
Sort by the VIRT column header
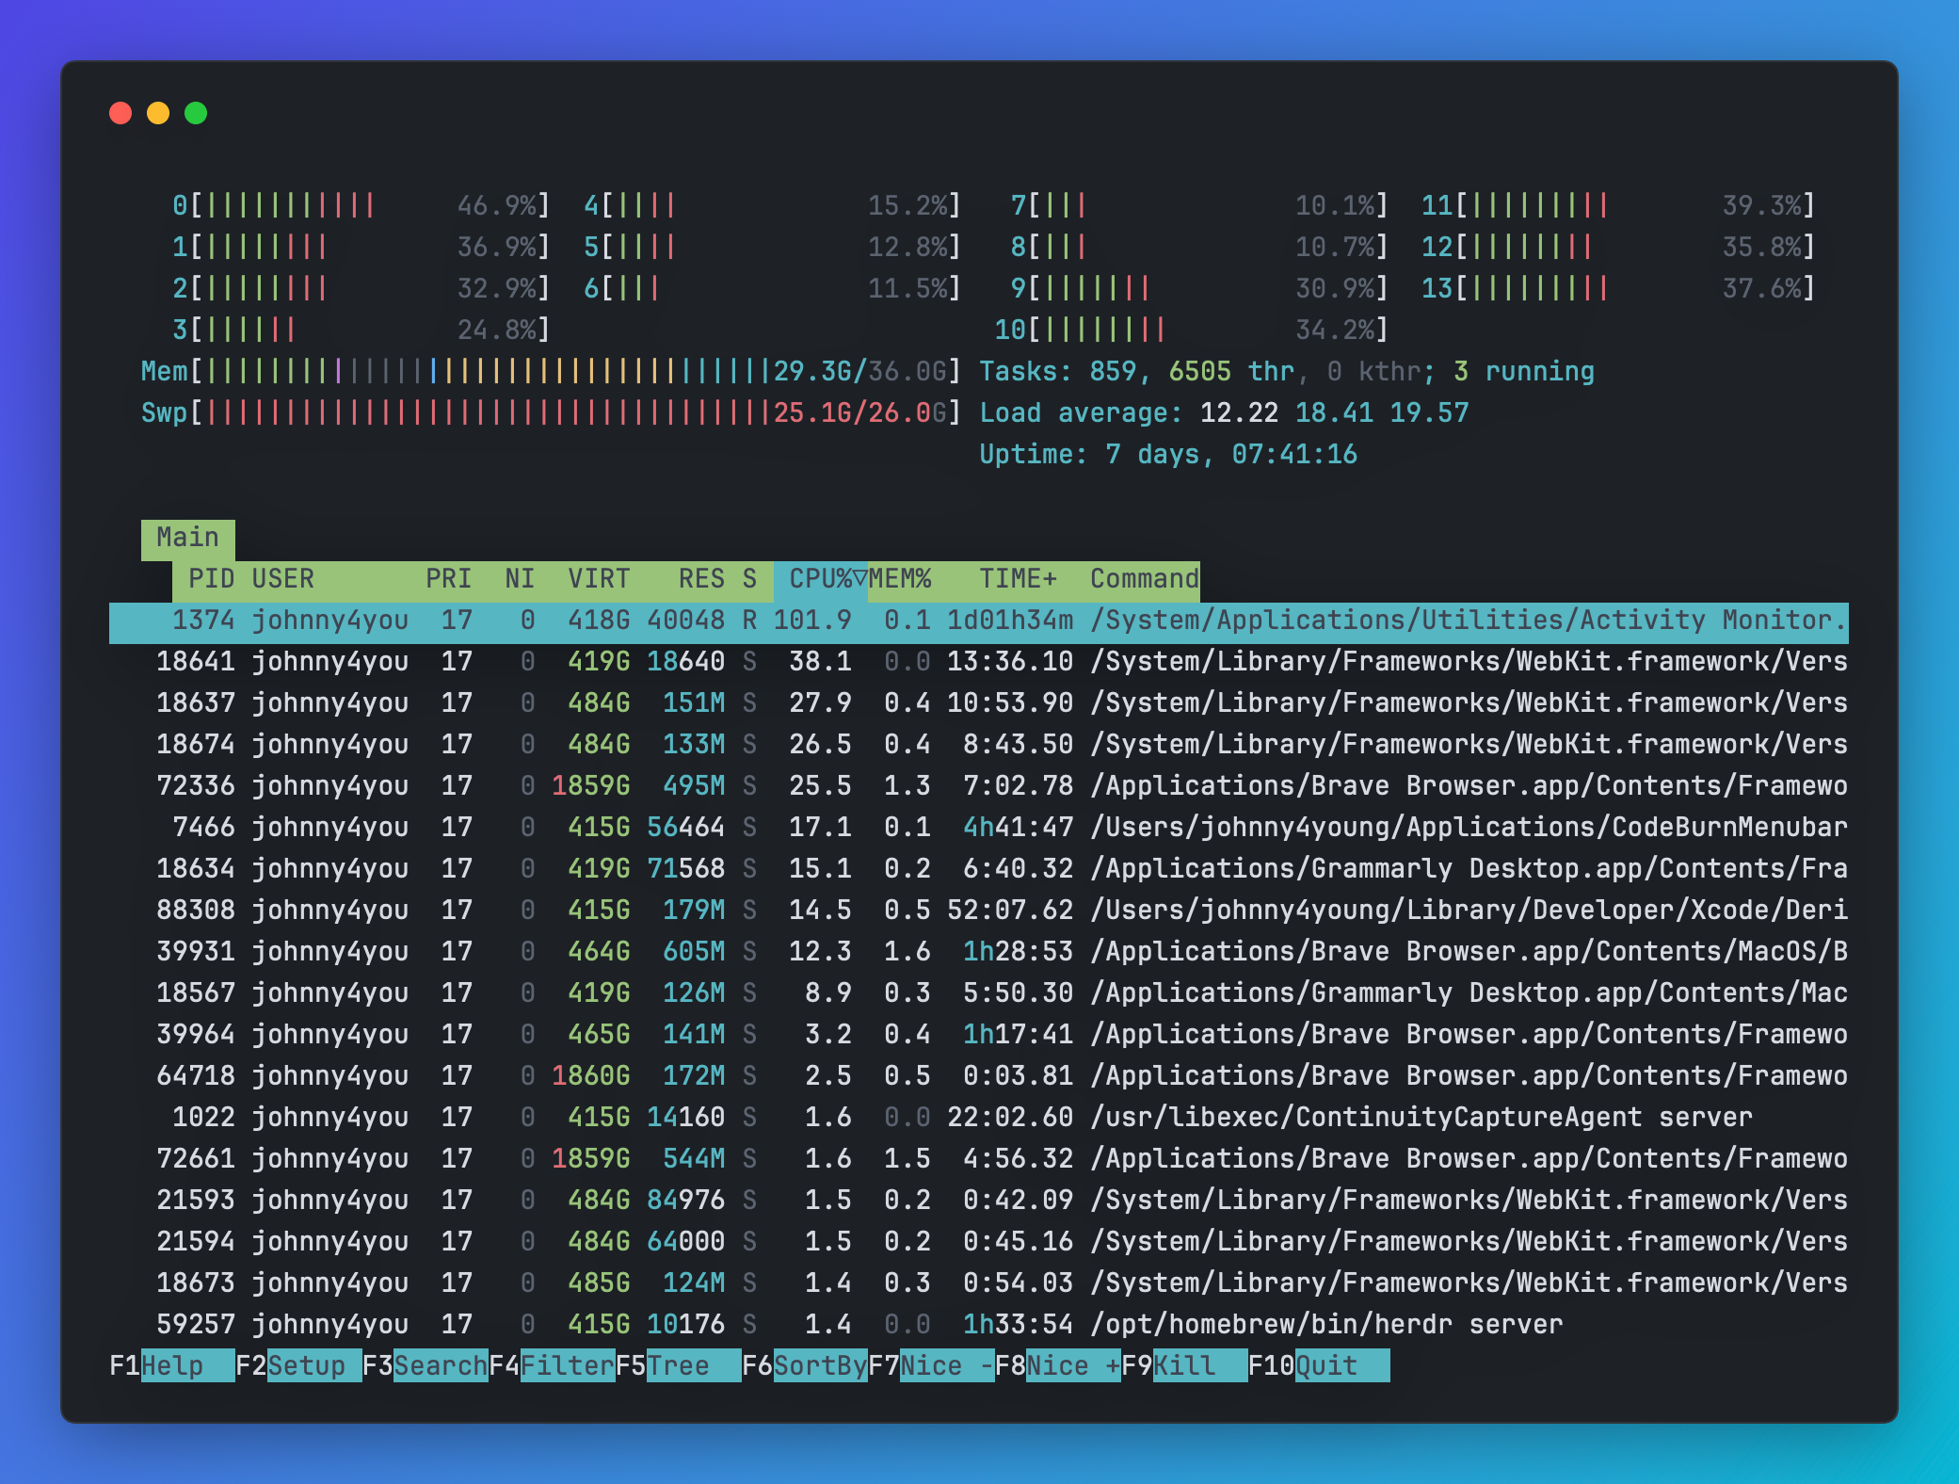coord(599,580)
